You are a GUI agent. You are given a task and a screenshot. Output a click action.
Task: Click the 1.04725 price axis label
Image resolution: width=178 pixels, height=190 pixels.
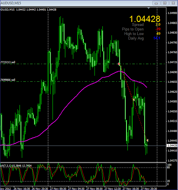click(x=172, y=62)
